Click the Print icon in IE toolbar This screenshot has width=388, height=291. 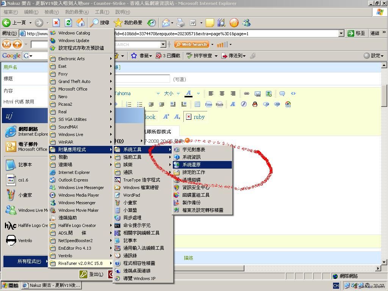click(x=181, y=23)
